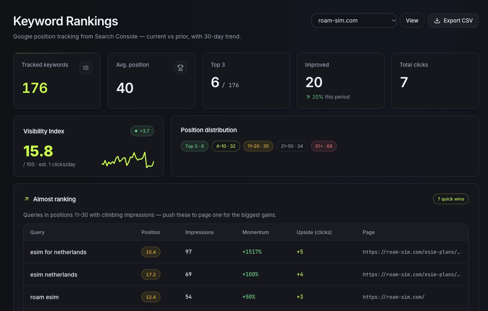Click the Export CSV button

(453, 20)
